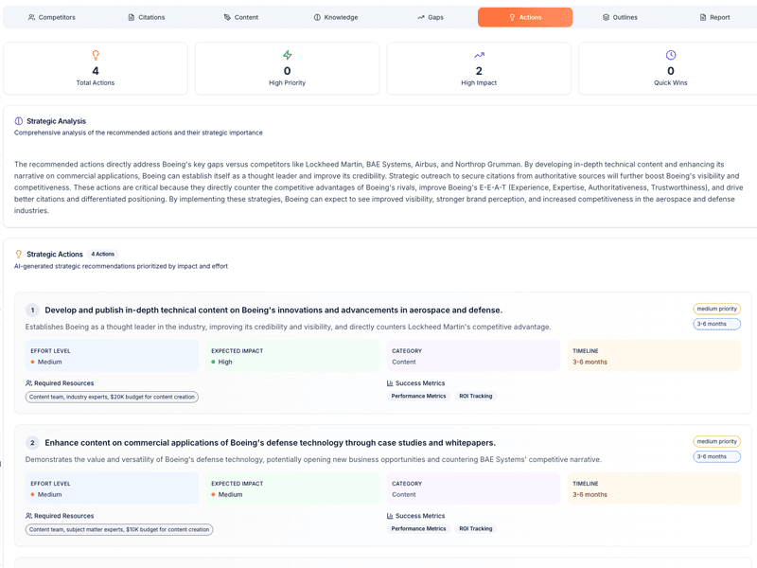Screen dimensions: 757x568
Task: Click the Strategic Analysis info icon
Action: pos(19,121)
